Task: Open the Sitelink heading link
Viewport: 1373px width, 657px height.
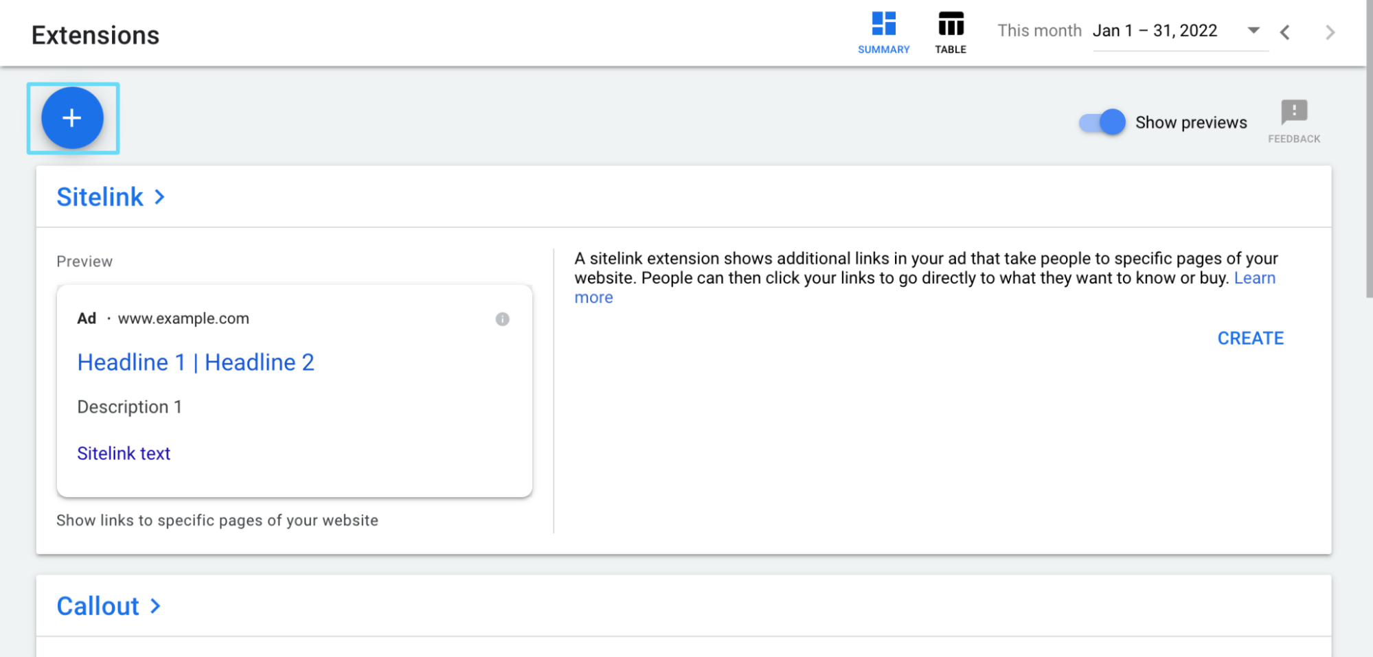Action: pyautogui.click(x=100, y=197)
